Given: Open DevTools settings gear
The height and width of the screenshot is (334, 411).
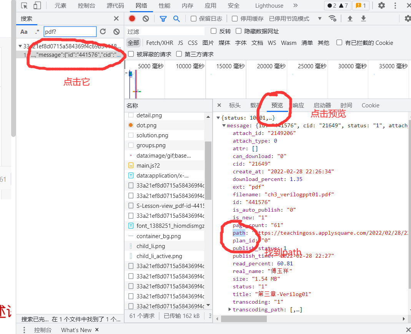Looking at the screenshot, I should [x=381, y=5].
